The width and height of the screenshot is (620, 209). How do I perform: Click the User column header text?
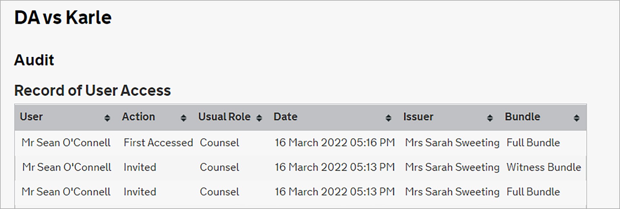[31, 117]
